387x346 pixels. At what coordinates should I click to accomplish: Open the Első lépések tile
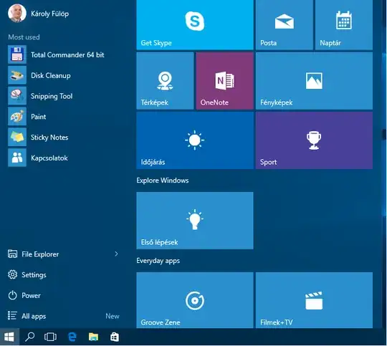click(195, 221)
